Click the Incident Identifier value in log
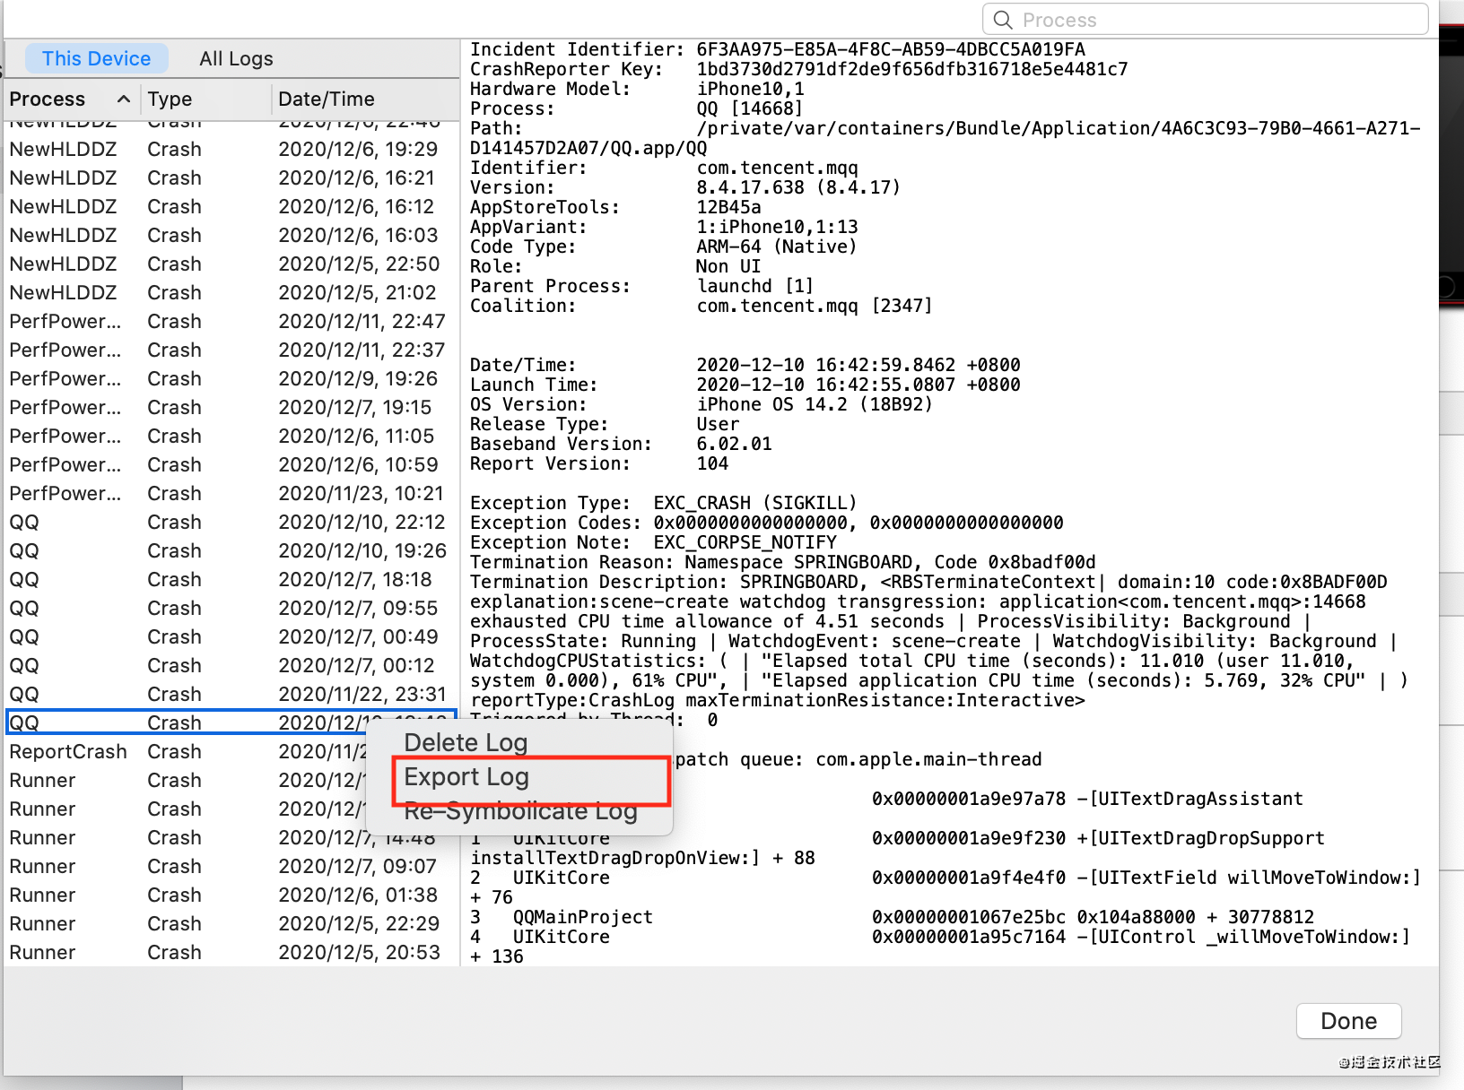Screen dimensions: 1464x1090 point(891,49)
